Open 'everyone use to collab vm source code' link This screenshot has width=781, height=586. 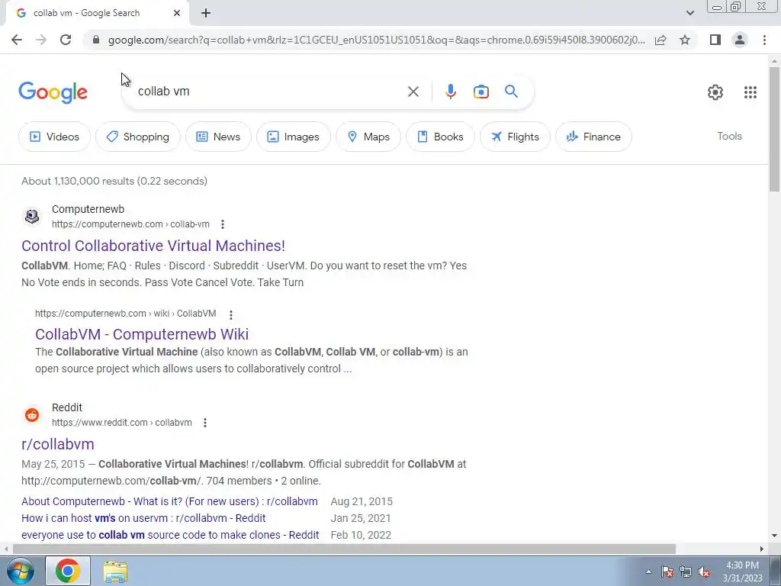170,535
